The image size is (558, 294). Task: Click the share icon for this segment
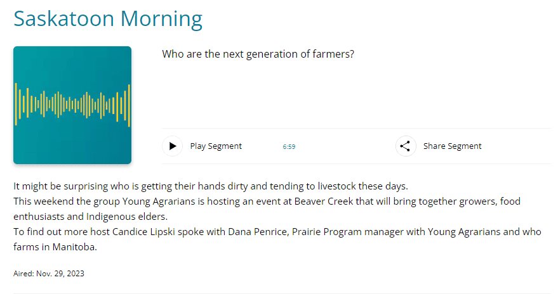click(x=406, y=146)
